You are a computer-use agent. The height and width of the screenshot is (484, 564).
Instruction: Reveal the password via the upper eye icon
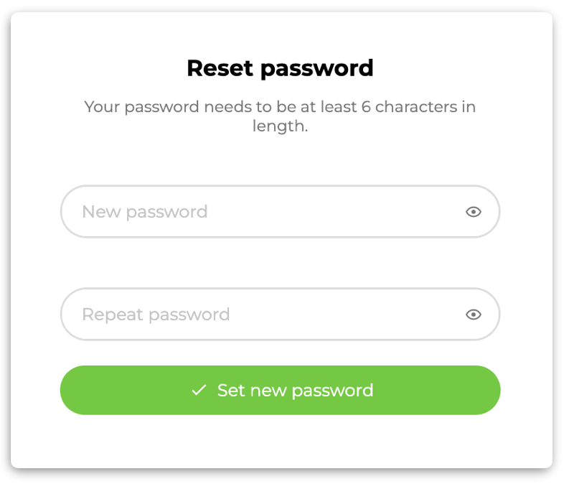[474, 212]
